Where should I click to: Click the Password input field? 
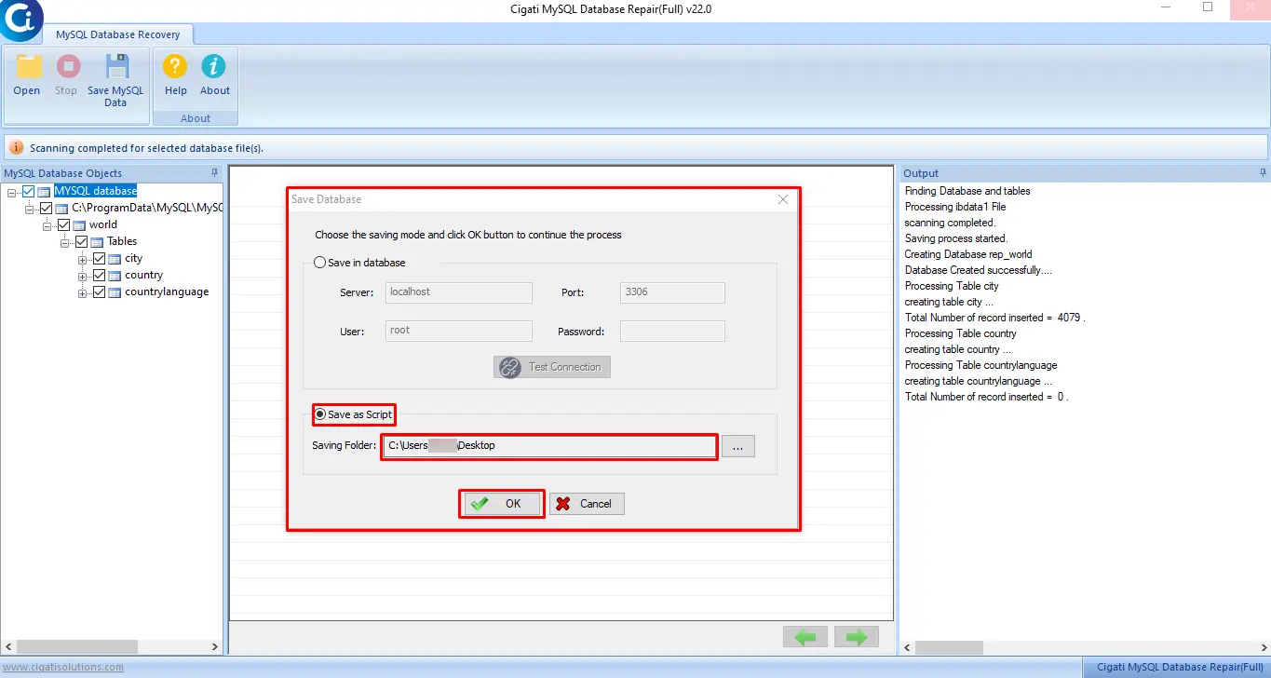[x=672, y=331]
